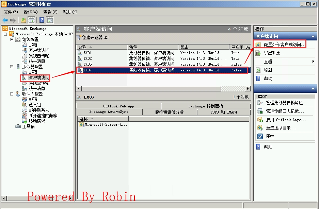The image size is (319, 209).
Task: Click 创建筛选器(R) to create a filter
Action: pyautogui.click(x=93, y=37)
